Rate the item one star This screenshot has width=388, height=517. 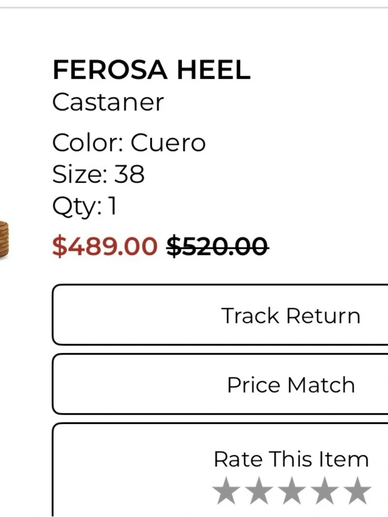[x=226, y=491]
